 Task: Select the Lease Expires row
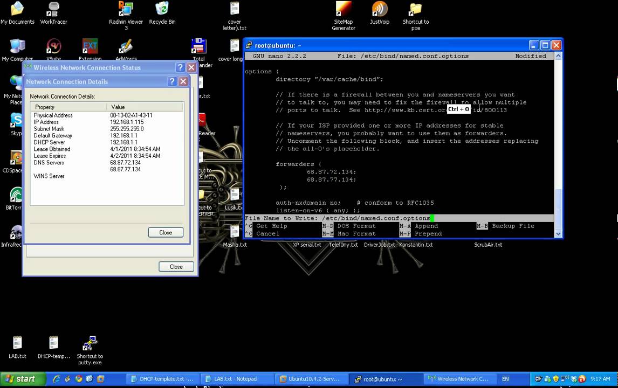[107, 156]
